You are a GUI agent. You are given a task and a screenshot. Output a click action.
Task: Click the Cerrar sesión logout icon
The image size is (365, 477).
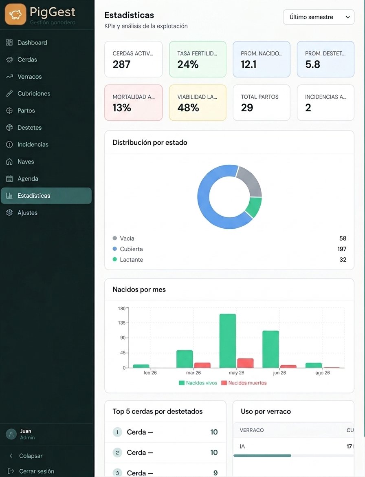(x=11, y=471)
